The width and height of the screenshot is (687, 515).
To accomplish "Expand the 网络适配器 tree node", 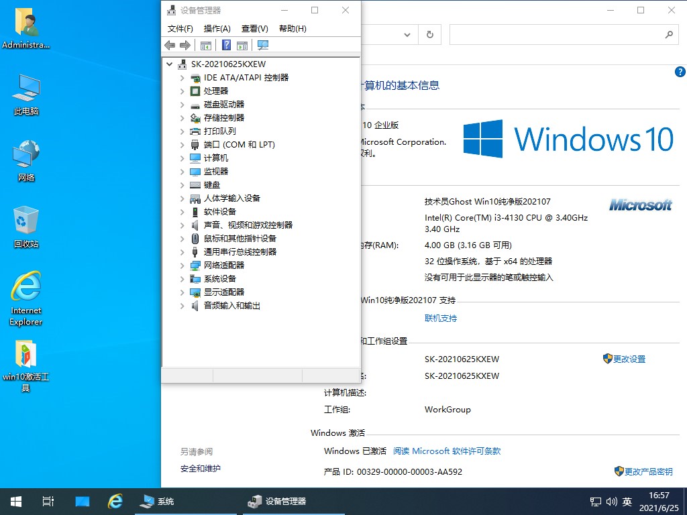I will (182, 266).
